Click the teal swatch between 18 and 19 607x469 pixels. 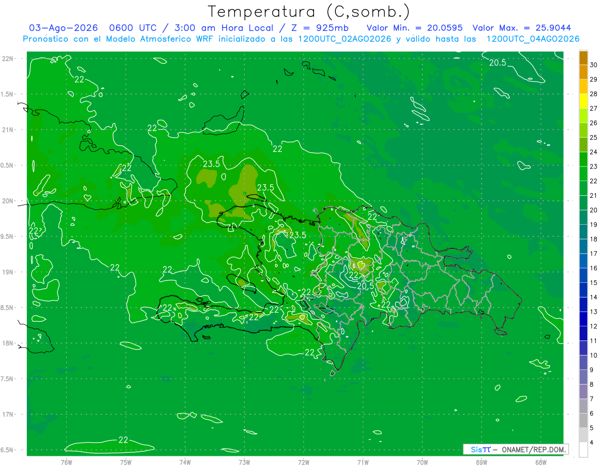click(x=583, y=232)
